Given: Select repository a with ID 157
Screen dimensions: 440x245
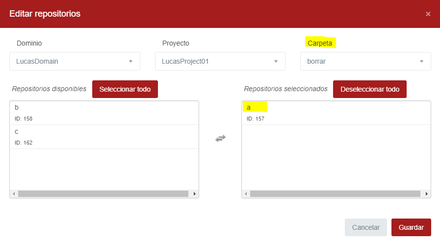Looking at the screenshot, I should coord(336,113).
